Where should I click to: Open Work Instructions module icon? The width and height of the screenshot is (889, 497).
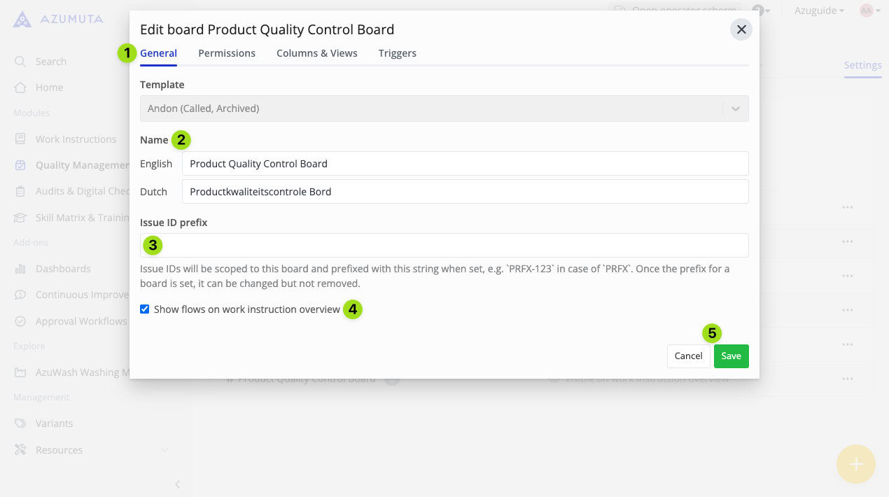tap(20, 139)
